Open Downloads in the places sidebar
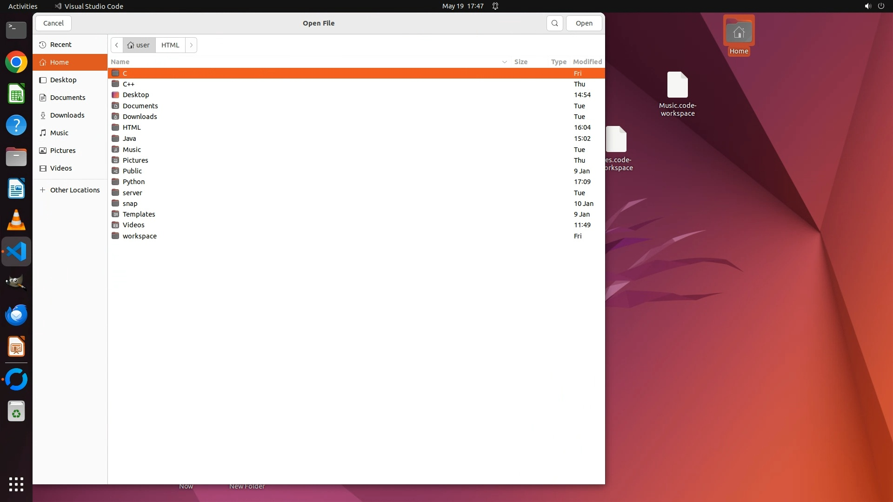 (67, 115)
